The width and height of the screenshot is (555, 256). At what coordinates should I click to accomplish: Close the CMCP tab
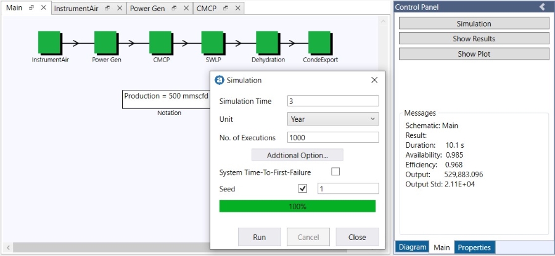(237, 9)
